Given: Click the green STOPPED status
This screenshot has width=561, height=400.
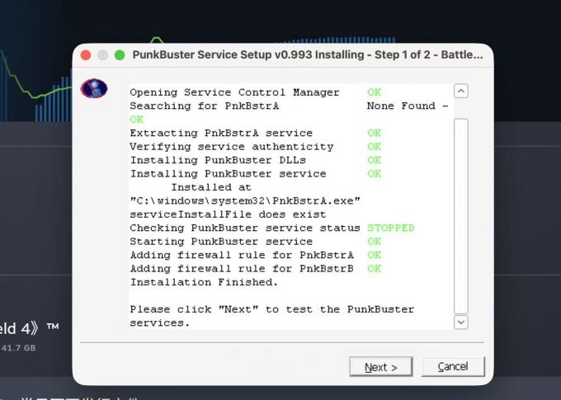Looking at the screenshot, I should click(x=391, y=228).
